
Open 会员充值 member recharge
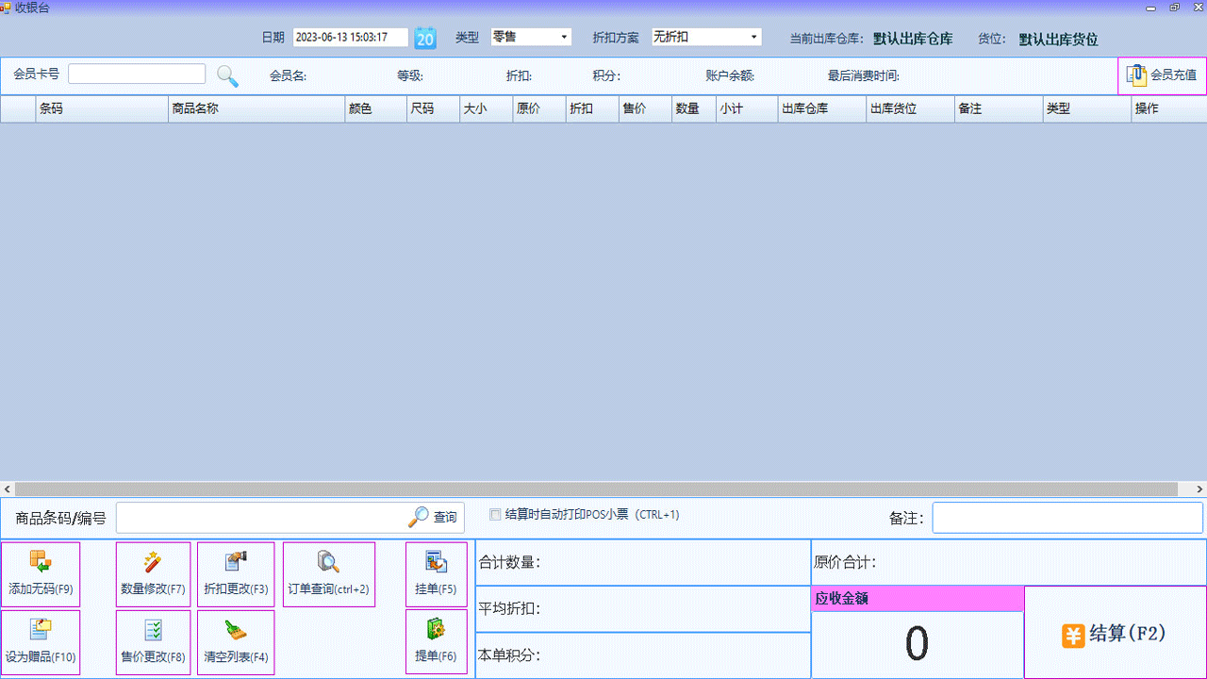point(1164,75)
